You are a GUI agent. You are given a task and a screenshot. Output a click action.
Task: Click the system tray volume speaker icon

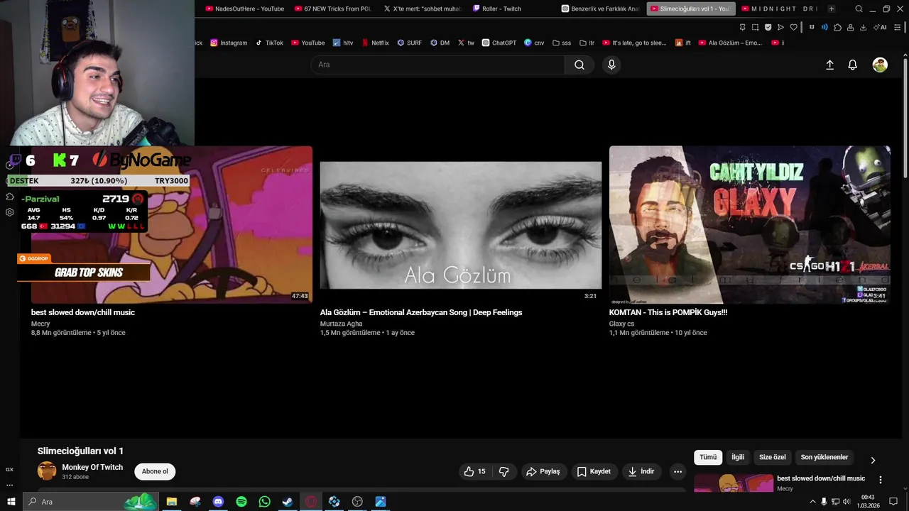click(x=847, y=502)
